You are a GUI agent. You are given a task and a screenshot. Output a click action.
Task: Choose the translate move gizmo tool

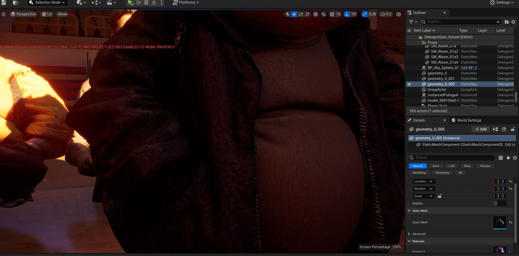click(294, 14)
